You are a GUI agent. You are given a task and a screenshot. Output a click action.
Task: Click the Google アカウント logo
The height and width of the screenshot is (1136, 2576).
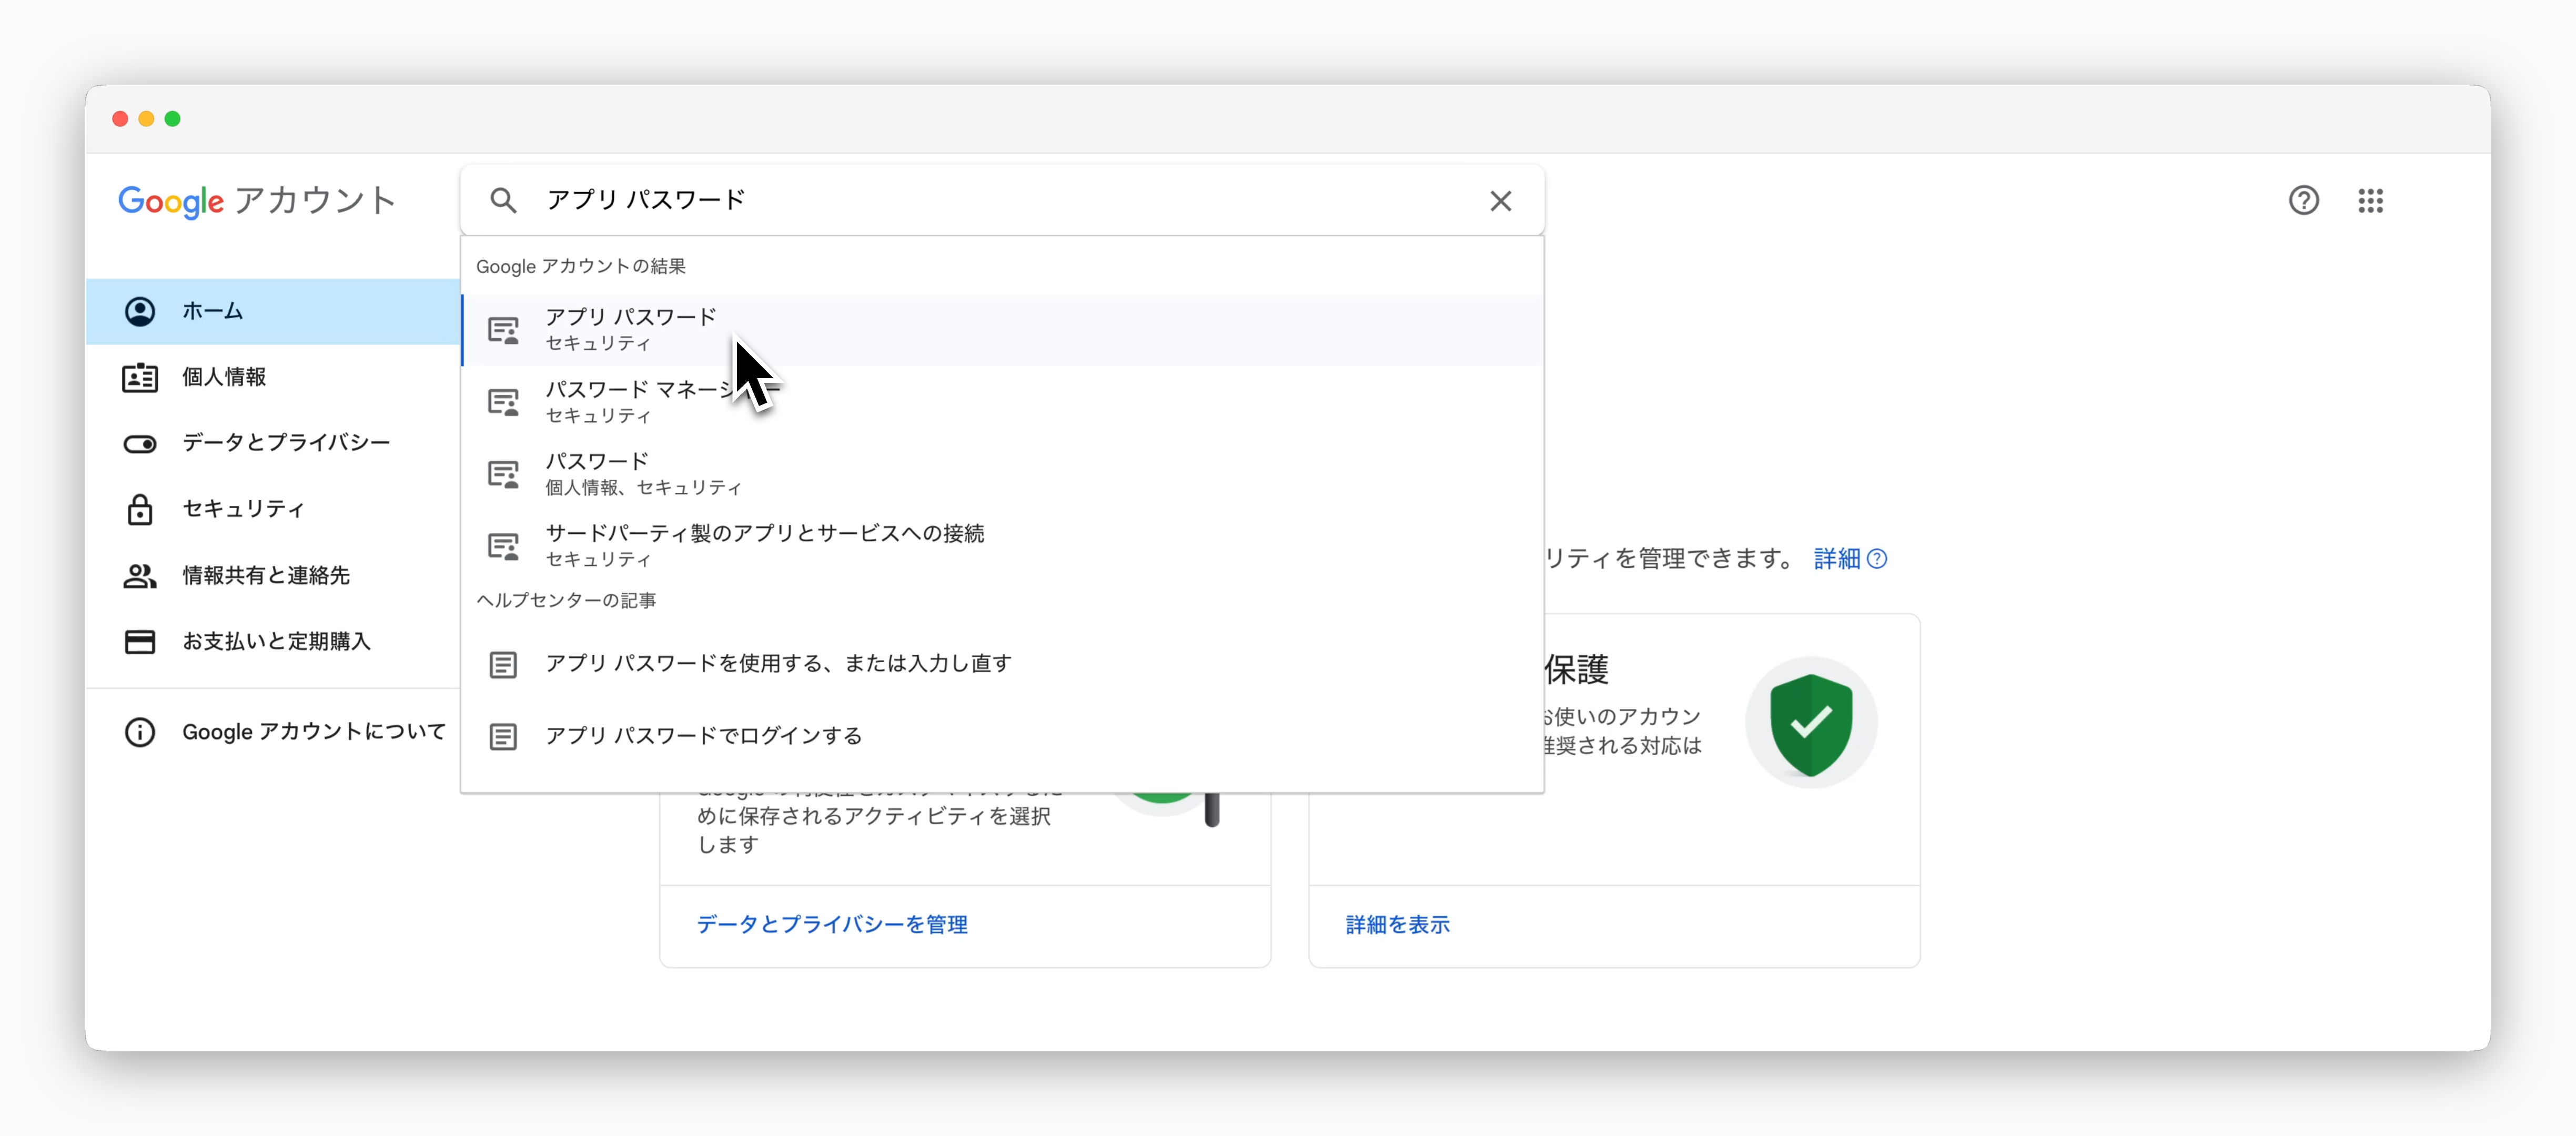click(257, 201)
